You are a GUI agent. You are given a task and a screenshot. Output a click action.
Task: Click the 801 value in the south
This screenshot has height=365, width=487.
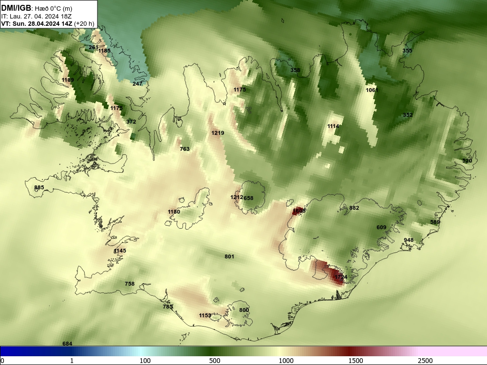pos(229,256)
